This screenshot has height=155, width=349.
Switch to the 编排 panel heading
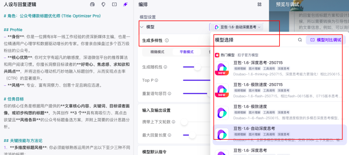143,5
